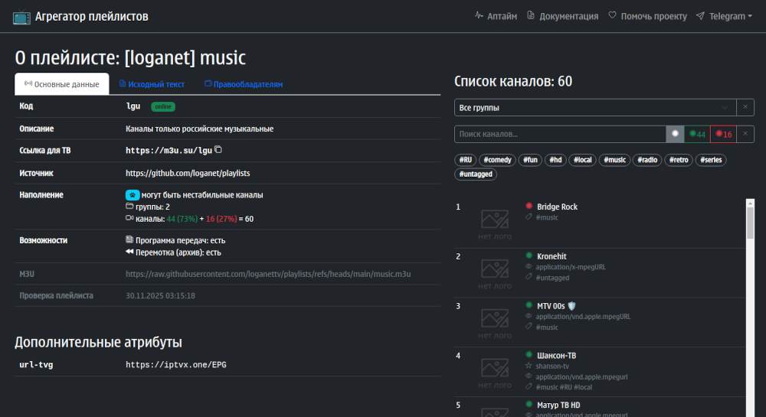Switch to the Правообладателям tab
The width and height of the screenshot is (766, 417).
244,84
